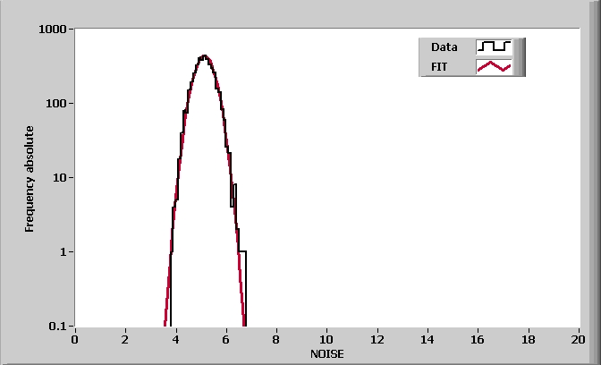Click the peak of the fitted curve
The width and height of the screenshot is (601, 365).
click(x=204, y=56)
